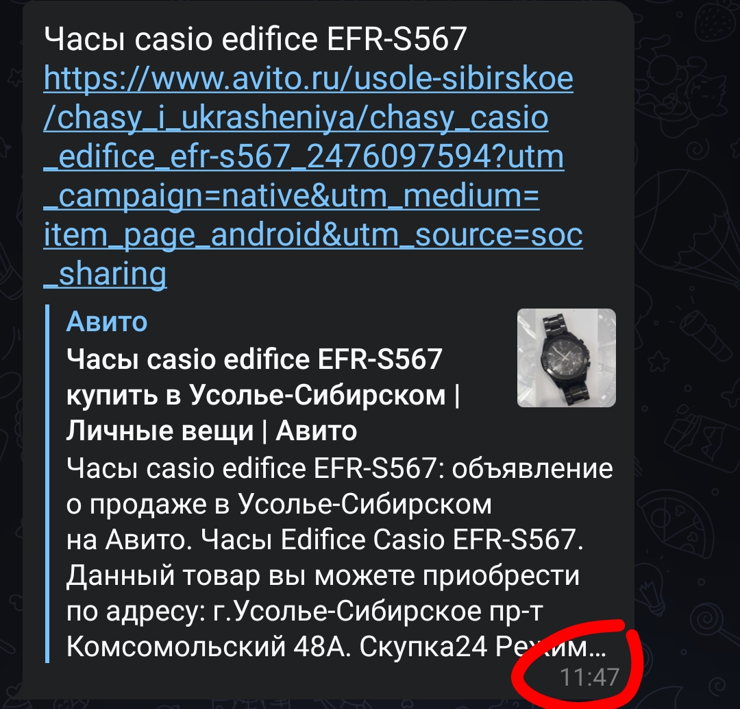This screenshot has height=709, width=740.
Task: Click bold preview title 'Часы casio edifice EFR-S567'
Action: [254, 359]
